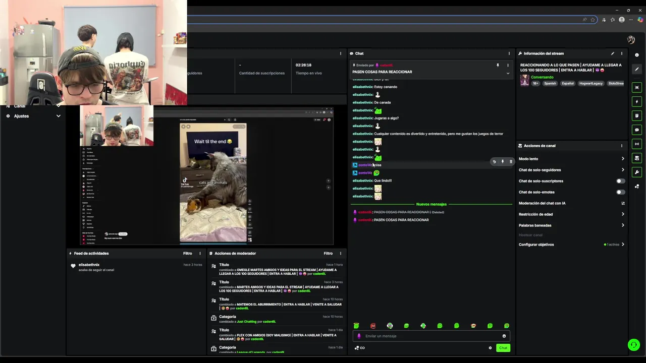The height and width of the screenshot is (363, 646).
Task: Open chat settings gear beside Chat button
Action: click(x=490, y=348)
